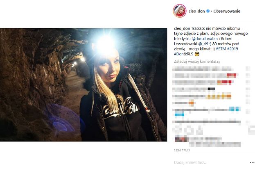Click the blue verified badge icon
255x169 pixels.
click(208, 11)
